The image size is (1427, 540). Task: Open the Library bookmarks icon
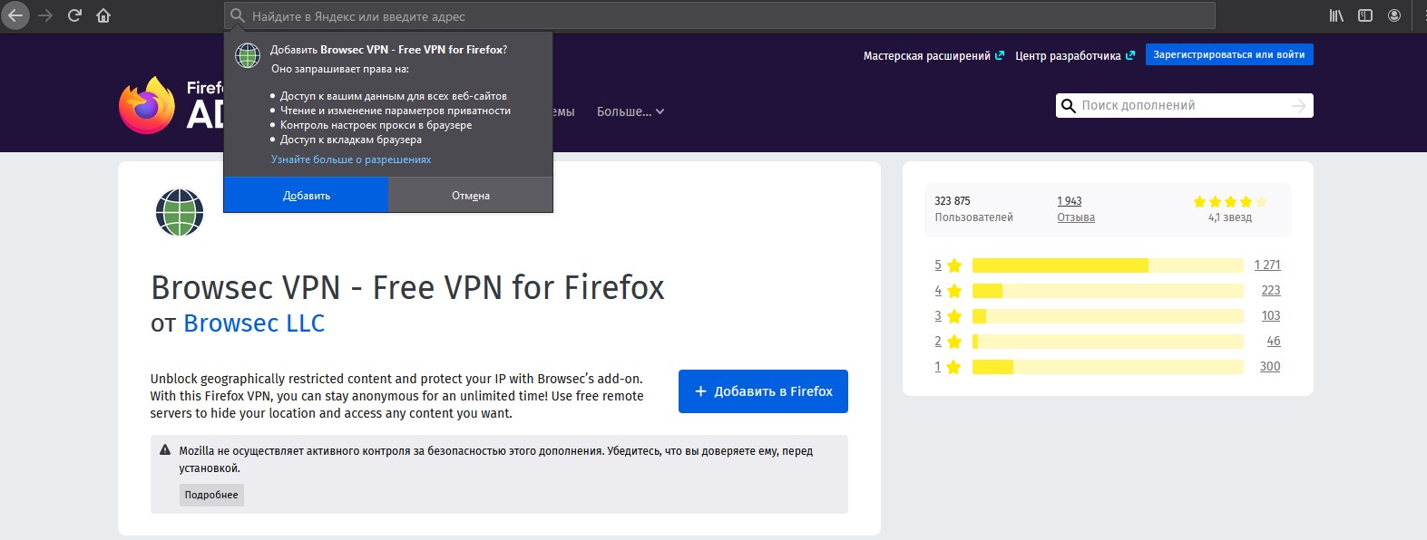coord(1335,15)
